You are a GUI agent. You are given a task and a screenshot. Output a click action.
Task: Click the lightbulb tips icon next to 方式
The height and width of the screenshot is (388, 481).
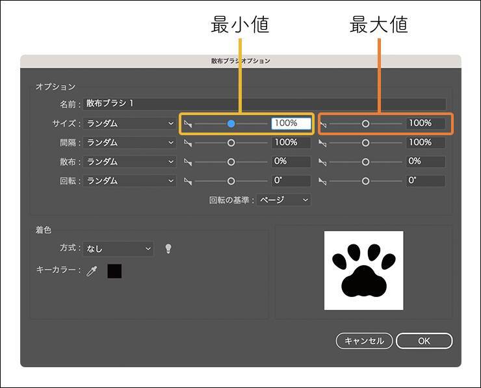coord(168,248)
